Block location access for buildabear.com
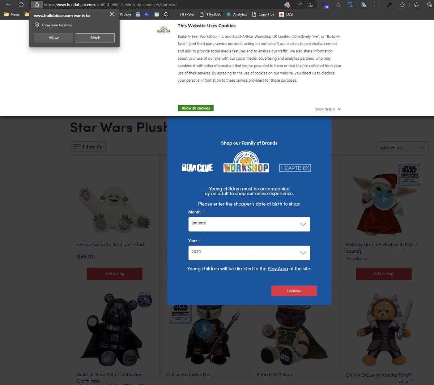 pos(95,38)
